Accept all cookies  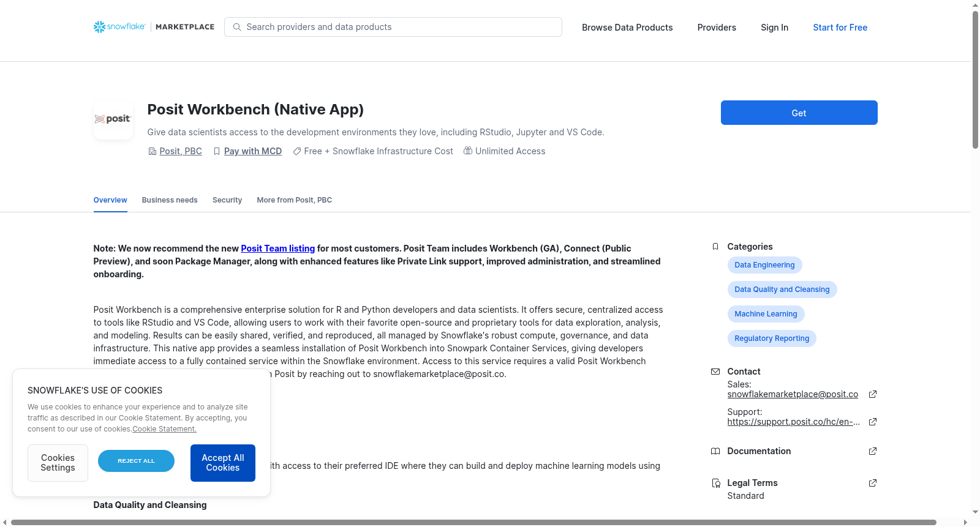pyautogui.click(x=223, y=463)
